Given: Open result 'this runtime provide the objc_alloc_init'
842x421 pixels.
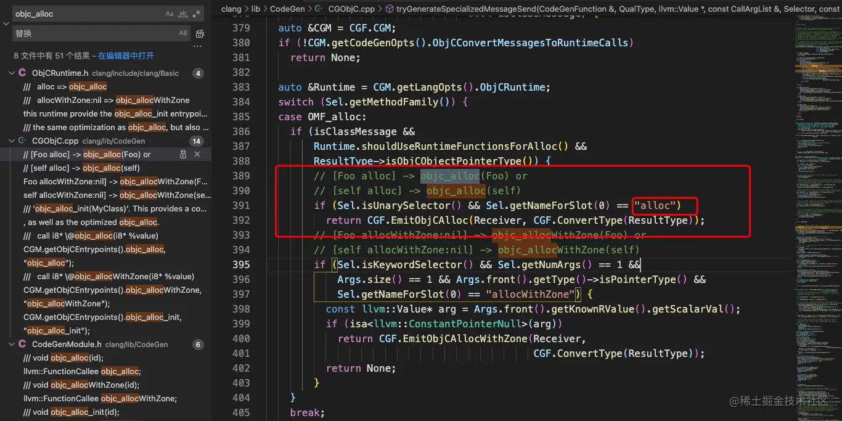Looking at the screenshot, I should (115, 113).
